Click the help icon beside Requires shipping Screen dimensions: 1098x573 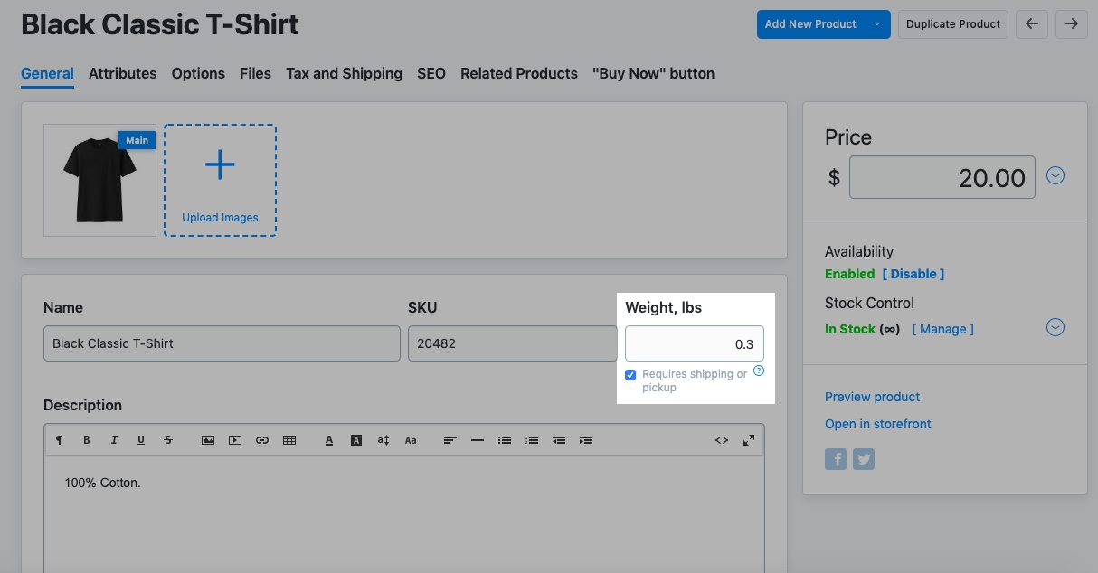pos(759,371)
